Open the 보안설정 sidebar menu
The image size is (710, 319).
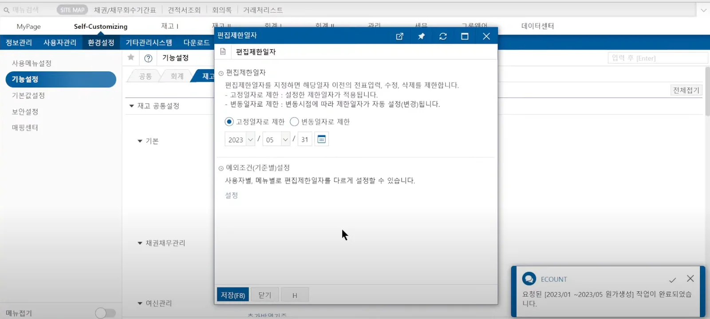pyautogui.click(x=25, y=112)
